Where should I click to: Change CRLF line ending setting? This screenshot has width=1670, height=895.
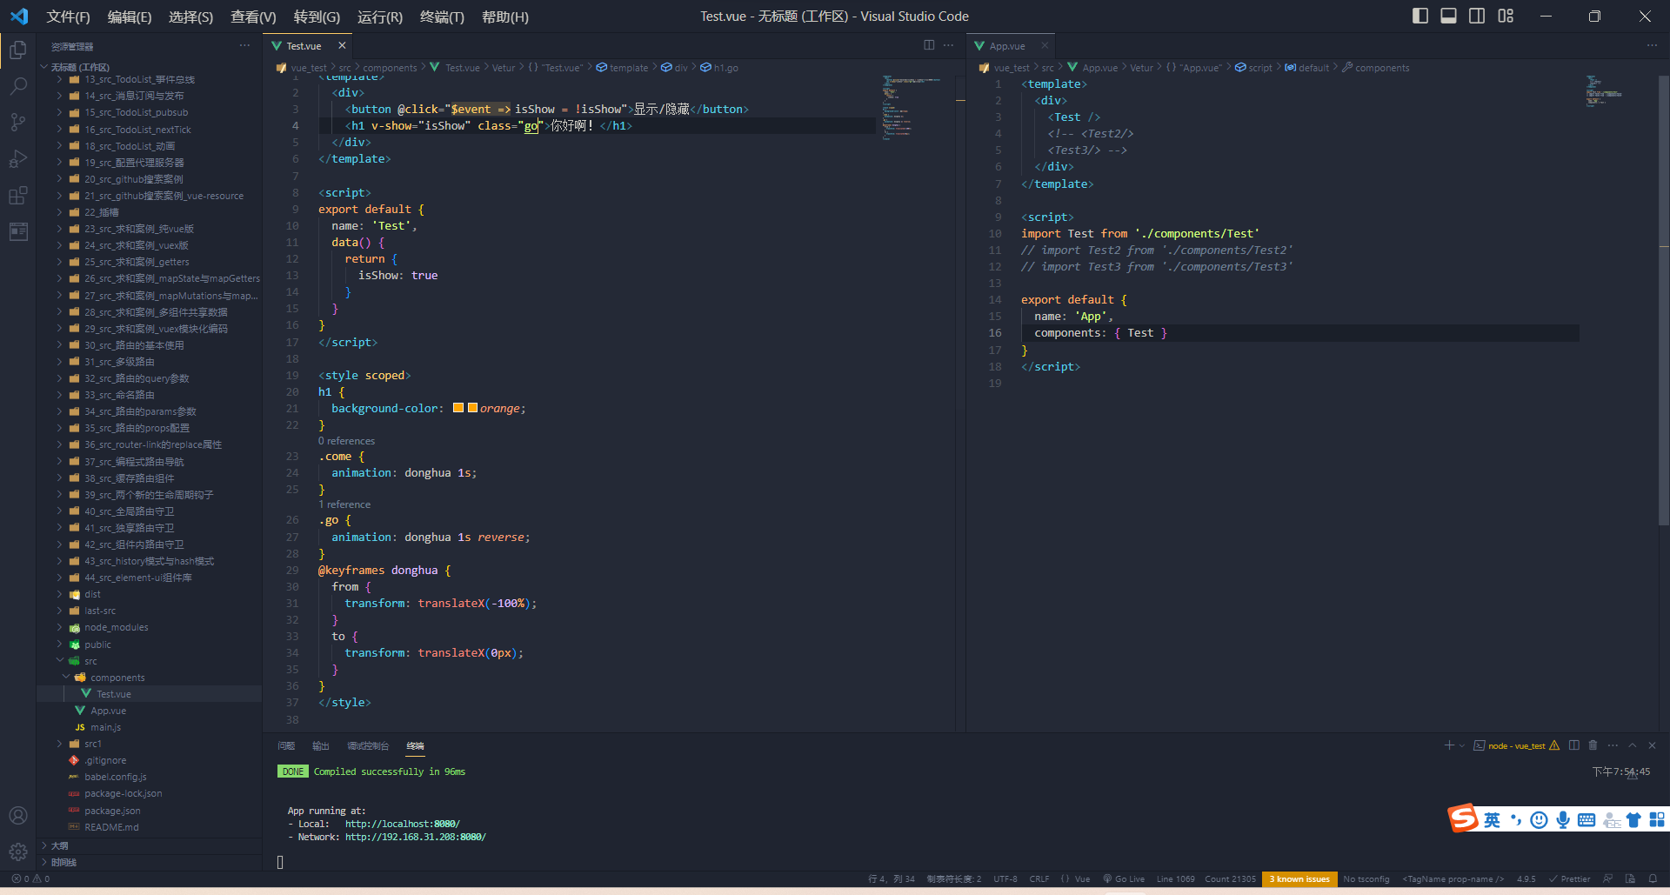coord(1039,878)
